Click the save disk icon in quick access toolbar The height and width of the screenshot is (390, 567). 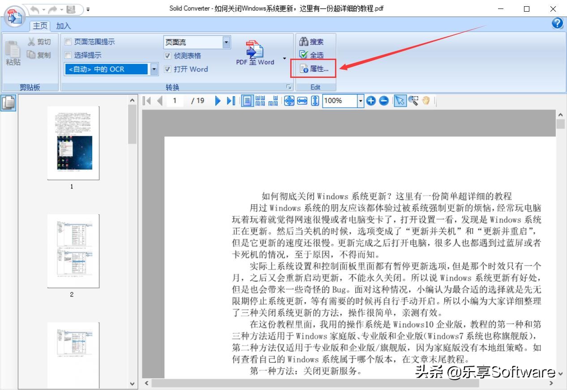coord(70,9)
